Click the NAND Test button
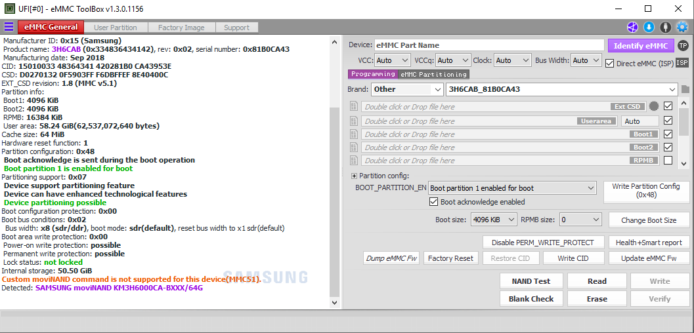This screenshot has width=694, height=333. (531, 281)
